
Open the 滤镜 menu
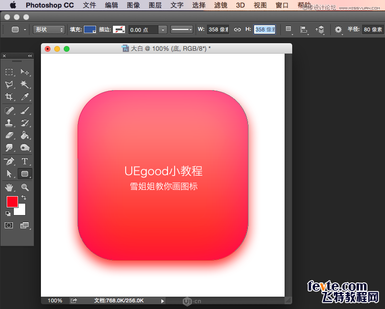(220, 5)
